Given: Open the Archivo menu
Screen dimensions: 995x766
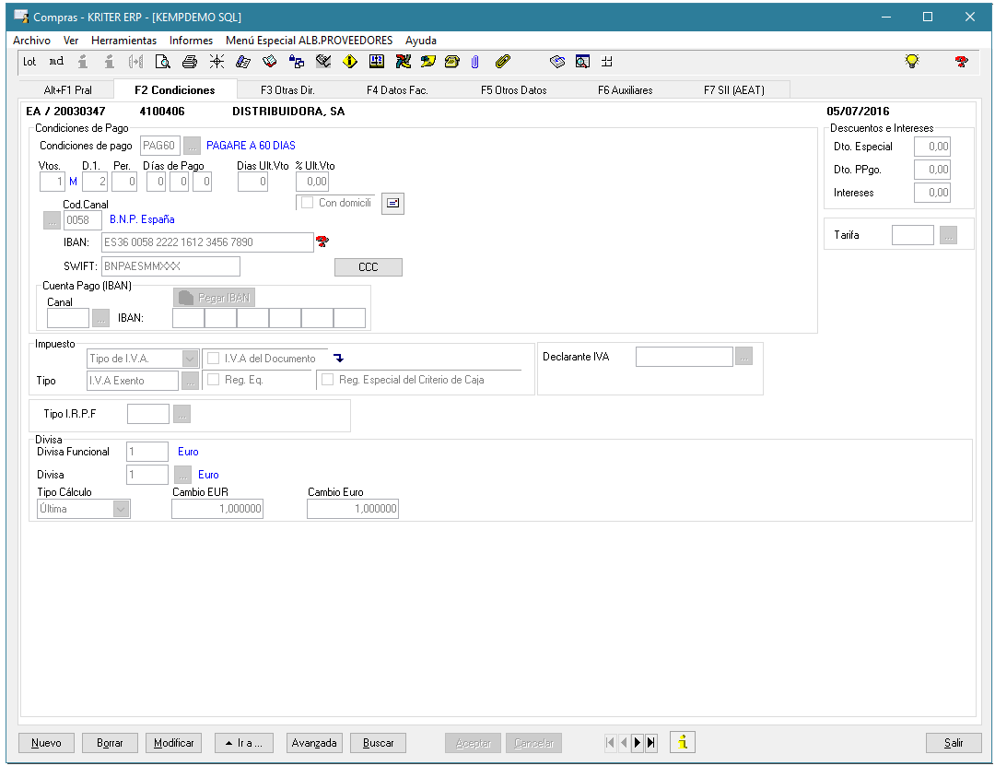Looking at the screenshot, I should point(31,40).
